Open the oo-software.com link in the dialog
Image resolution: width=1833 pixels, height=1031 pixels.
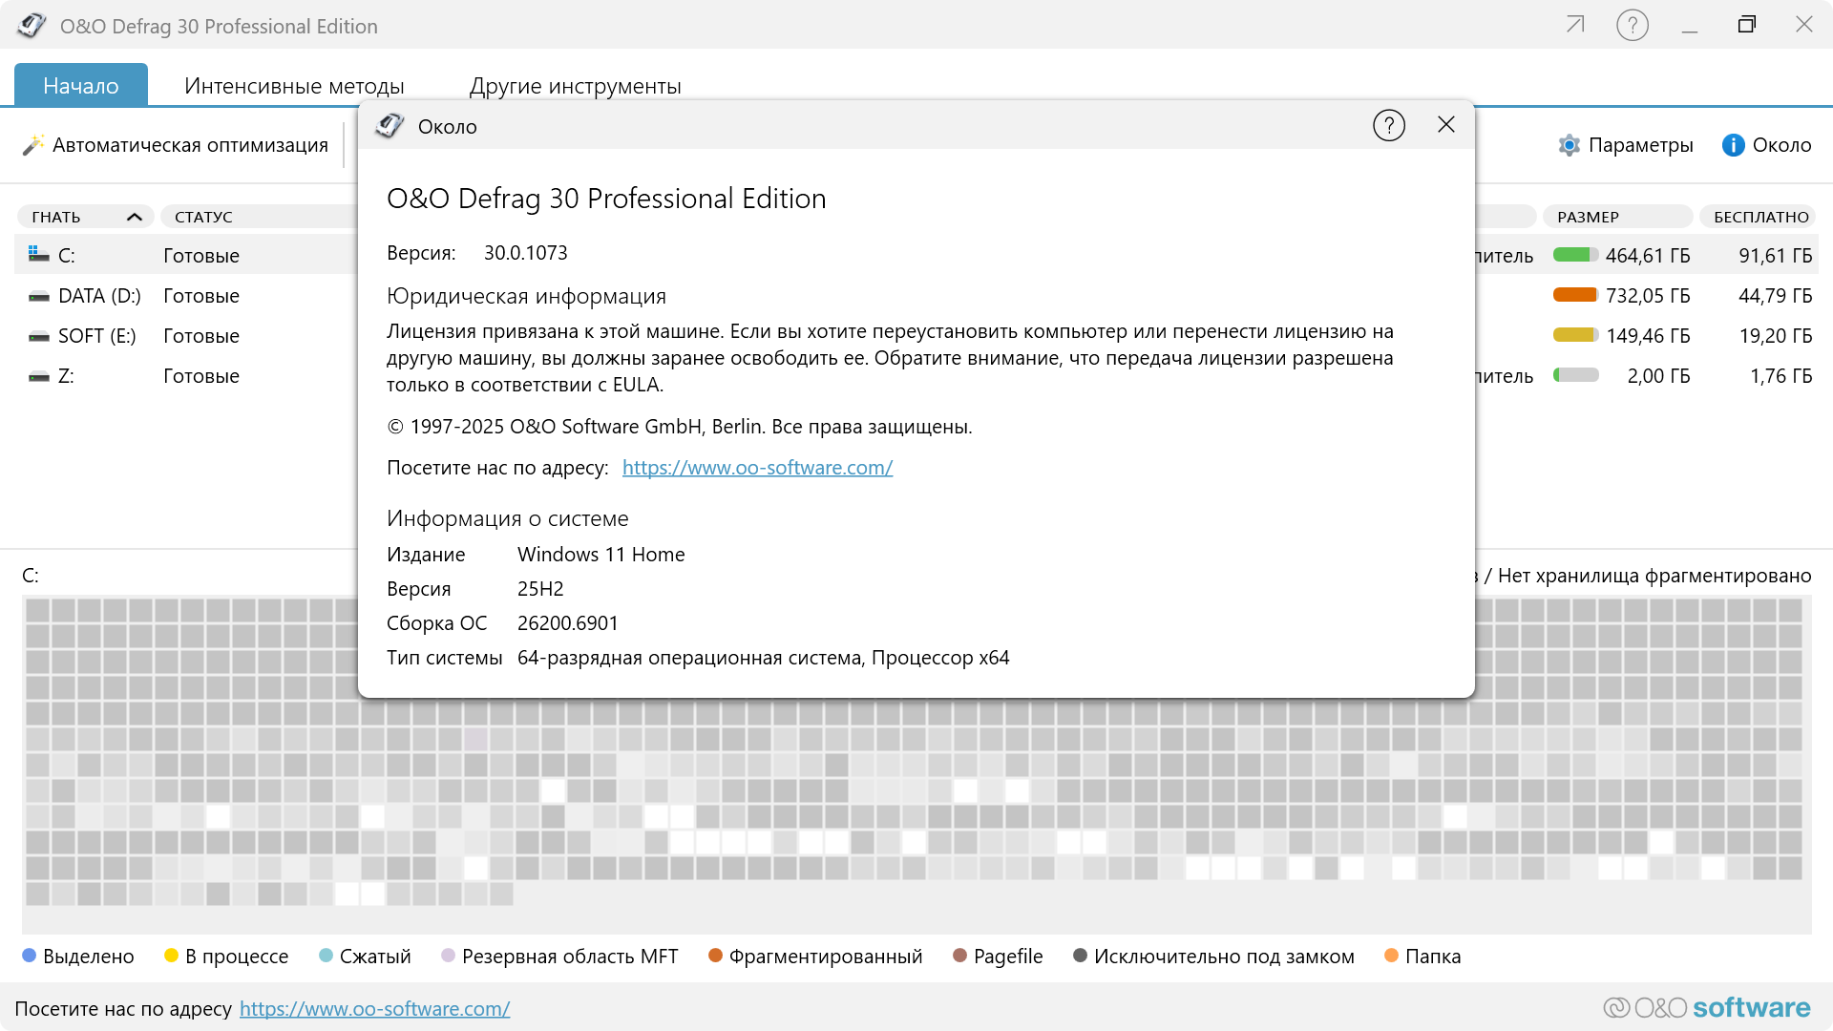[757, 468]
